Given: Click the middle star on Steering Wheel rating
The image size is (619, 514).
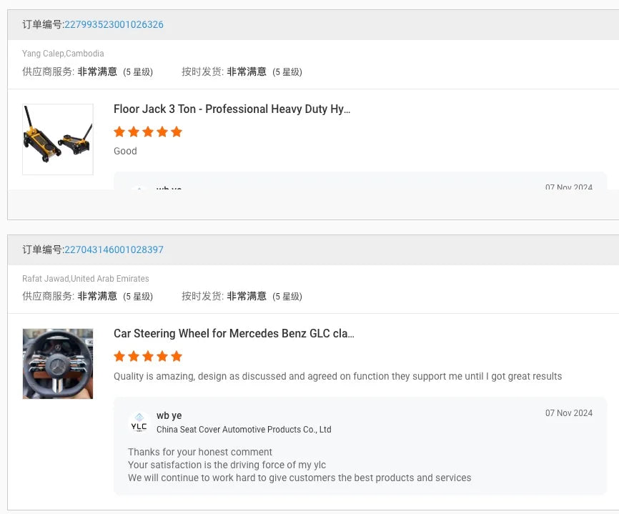Looking at the screenshot, I should 148,356.
